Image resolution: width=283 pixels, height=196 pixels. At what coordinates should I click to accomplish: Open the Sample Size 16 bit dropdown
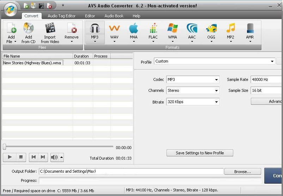point(267,90)
